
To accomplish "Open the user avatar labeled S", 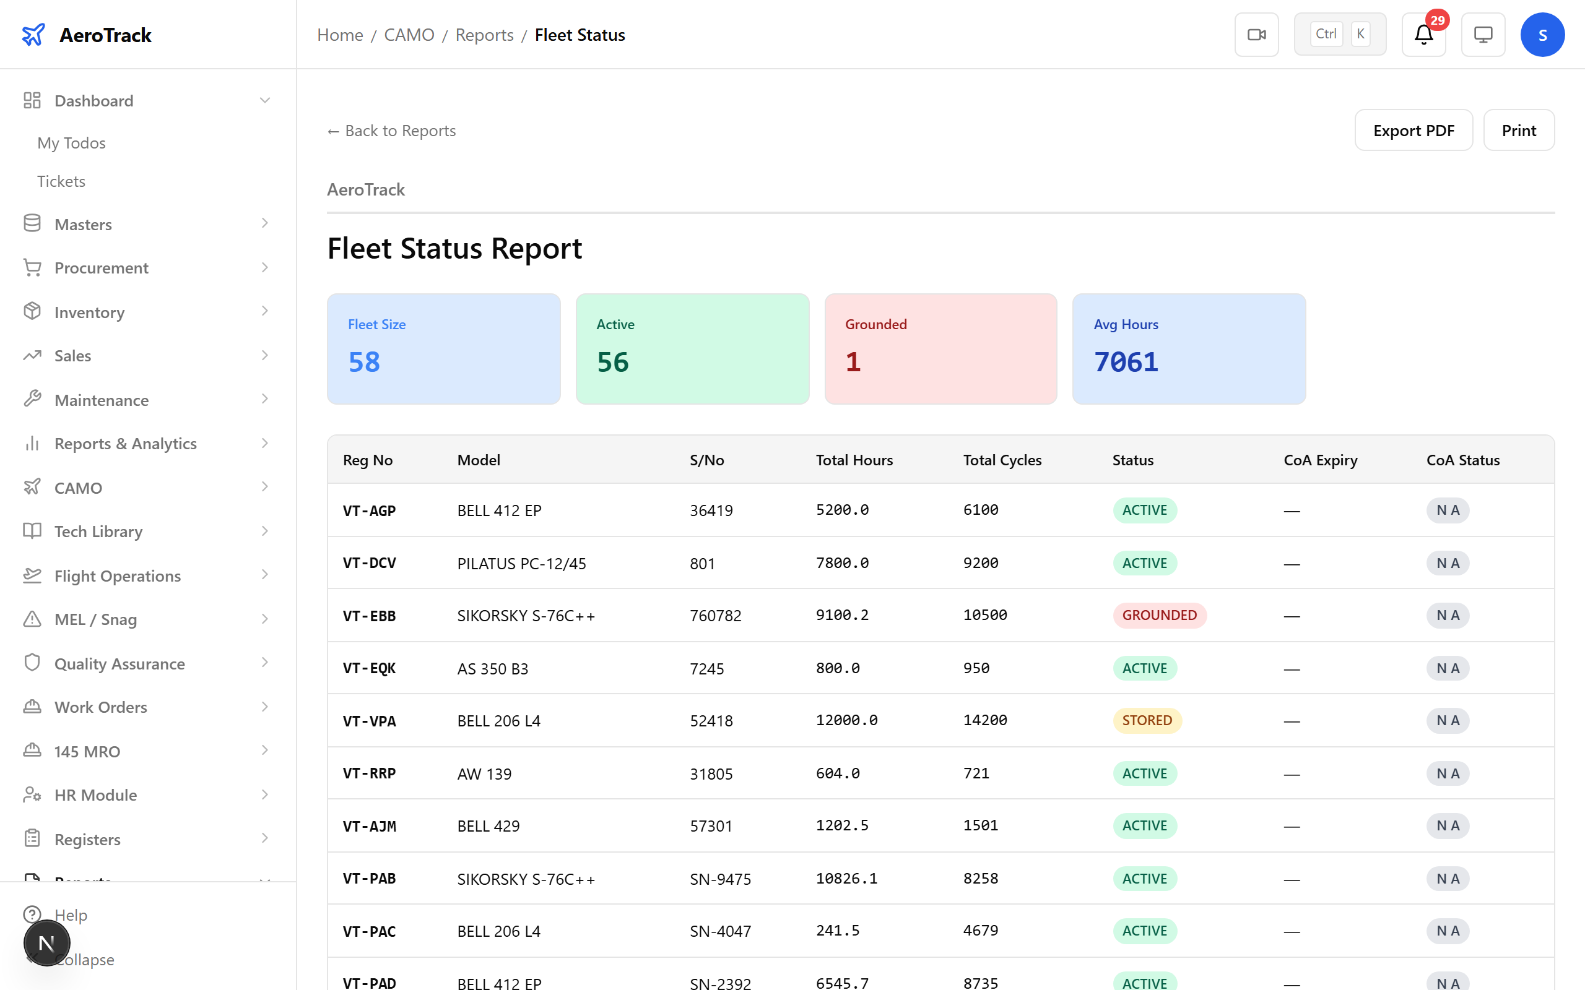I will (x=1542, y=34).
